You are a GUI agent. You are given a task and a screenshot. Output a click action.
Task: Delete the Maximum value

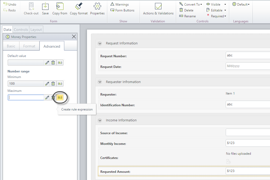pos(53,97)
